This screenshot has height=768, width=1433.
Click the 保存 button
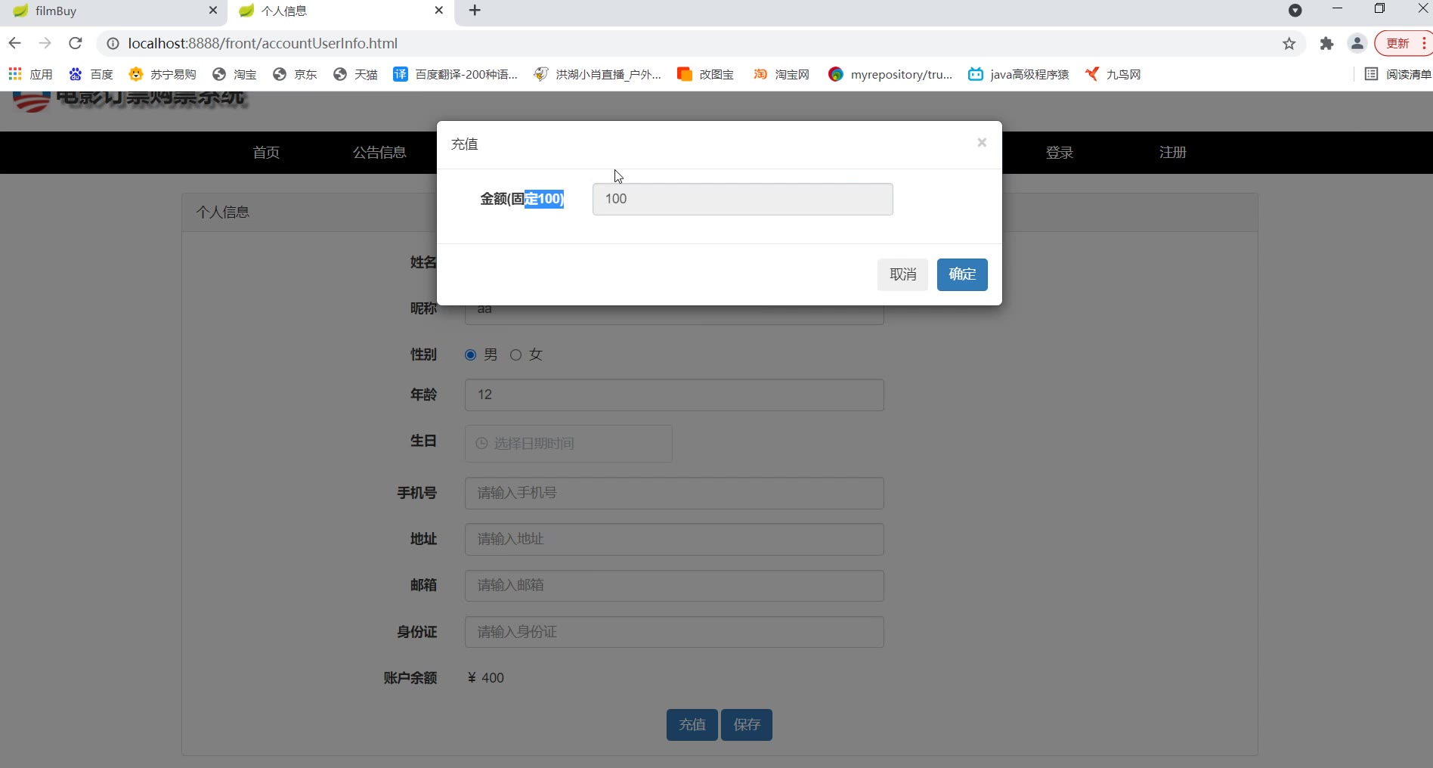[x=747, y=725]
